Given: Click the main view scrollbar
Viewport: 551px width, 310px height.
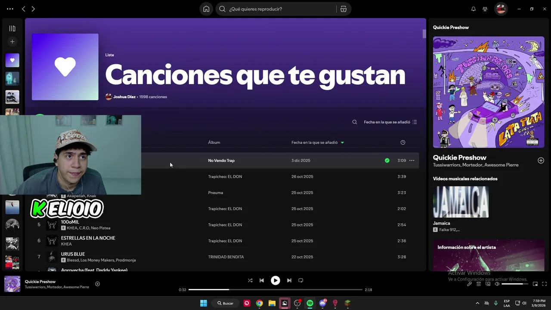Looking at the screenshot, I should 424,34.
